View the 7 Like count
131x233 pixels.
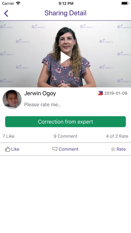coord(9,136)
